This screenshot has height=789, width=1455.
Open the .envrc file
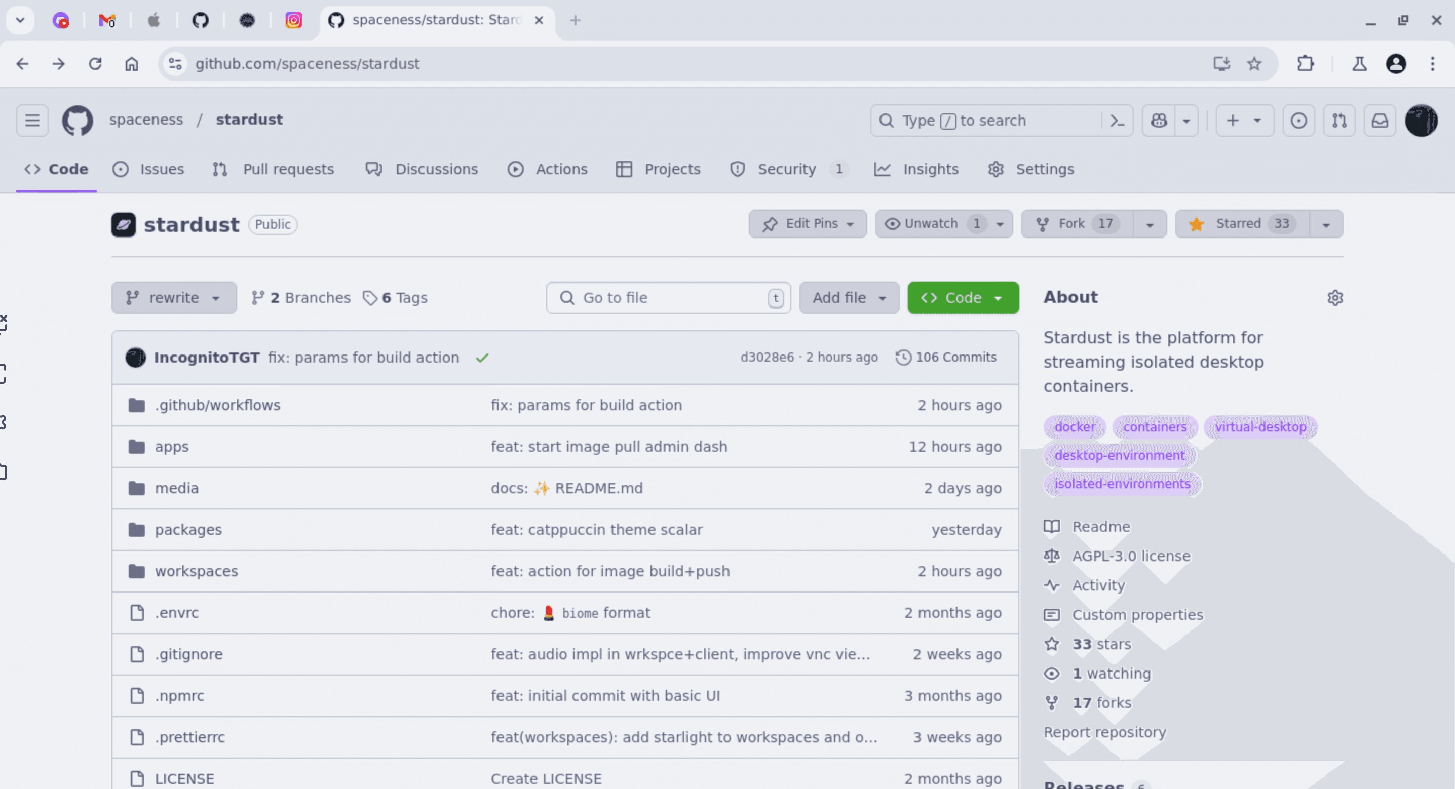pos(177,613)
